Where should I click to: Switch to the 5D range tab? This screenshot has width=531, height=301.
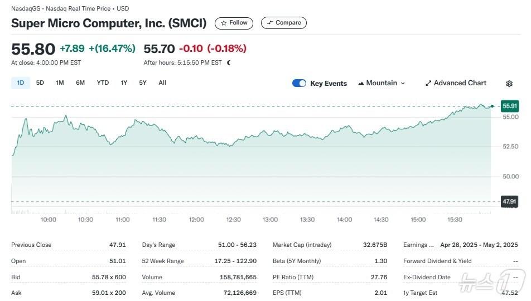click(40, 83)
